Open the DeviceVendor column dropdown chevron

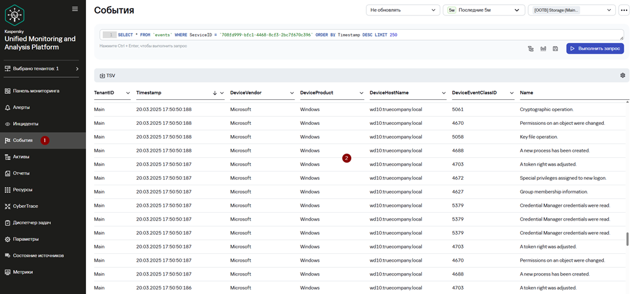click(x=292, y=93)
